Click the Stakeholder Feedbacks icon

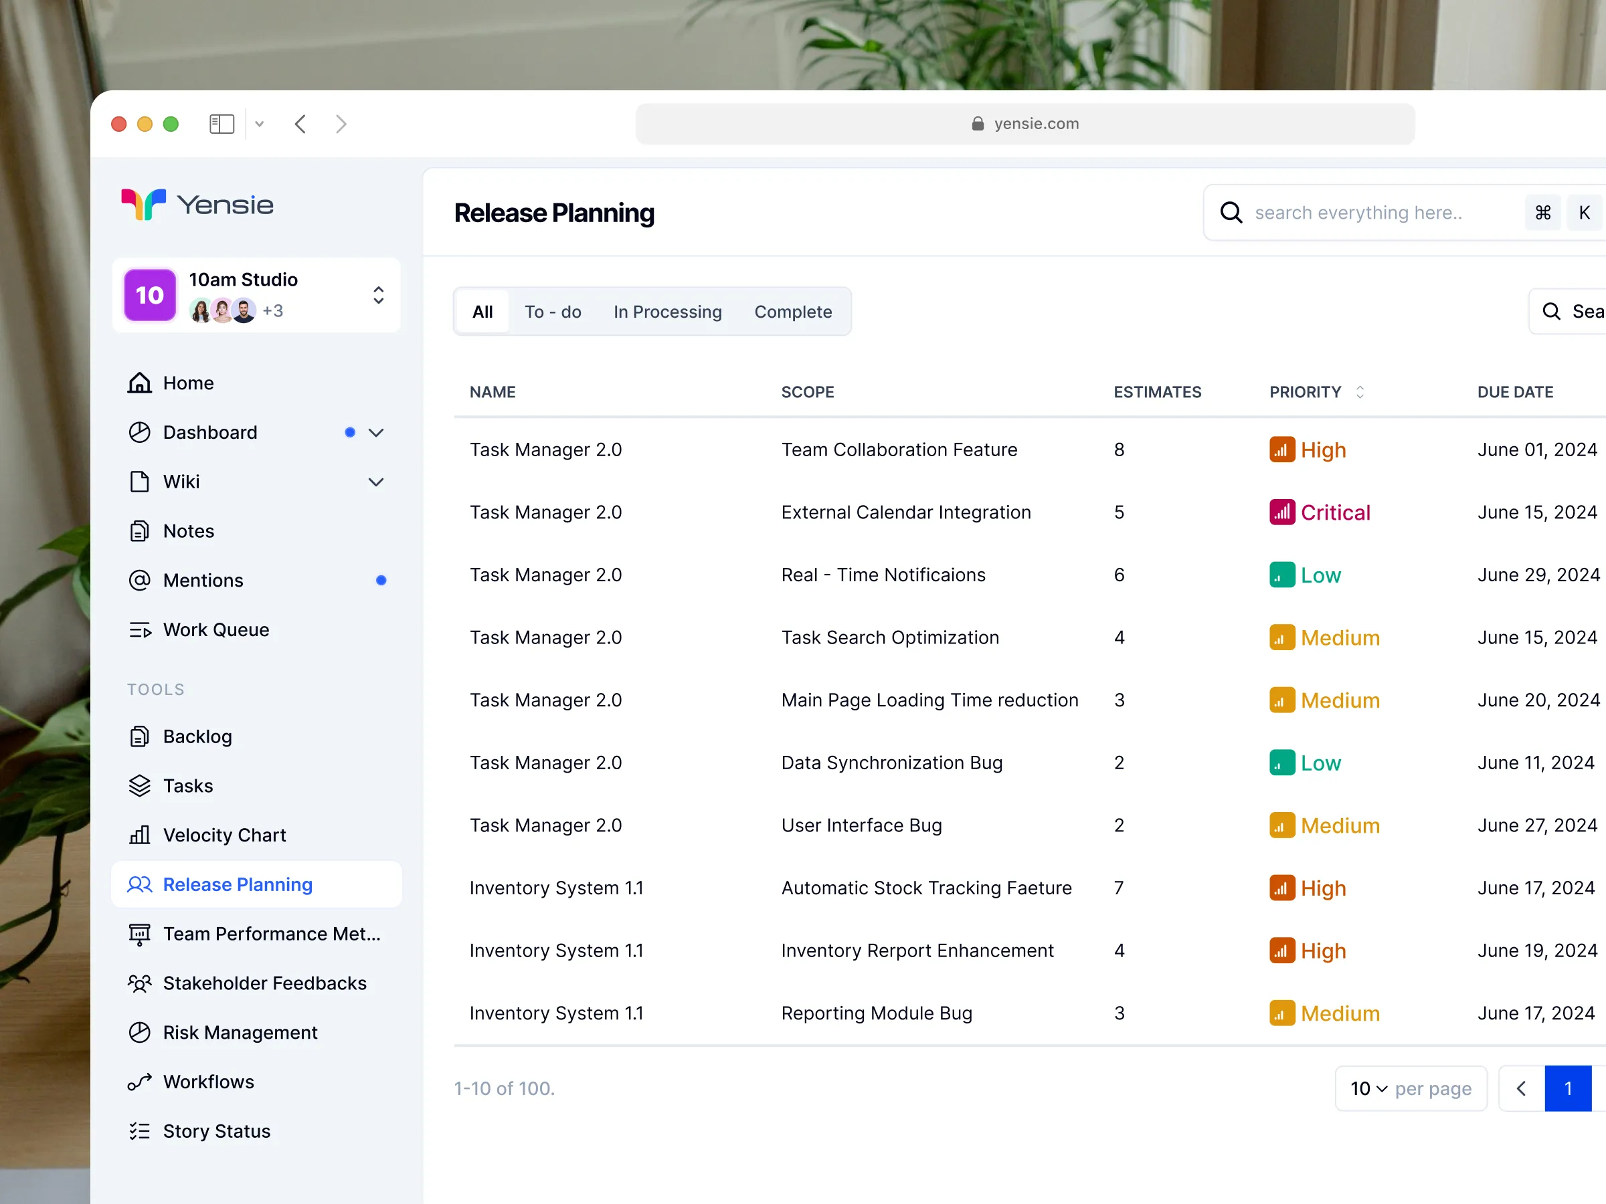(x=139, y=983)
